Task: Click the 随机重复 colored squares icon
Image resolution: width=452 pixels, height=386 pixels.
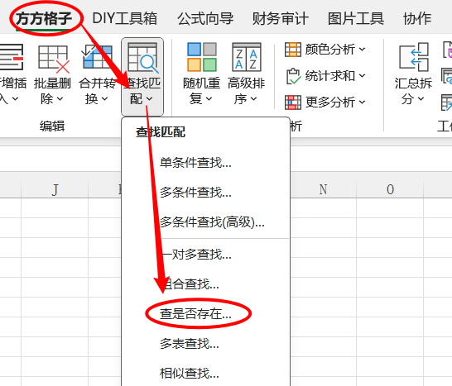Action: [x=202, y=57]
